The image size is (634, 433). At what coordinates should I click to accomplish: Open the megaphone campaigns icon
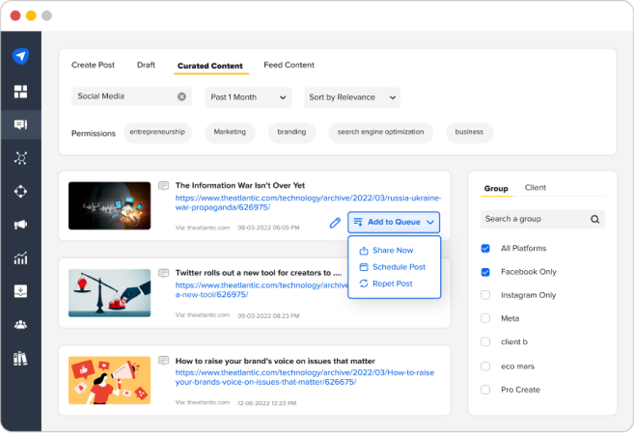20,225
